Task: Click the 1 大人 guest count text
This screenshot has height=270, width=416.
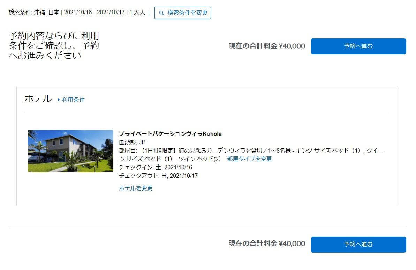Action: [137, 13]
